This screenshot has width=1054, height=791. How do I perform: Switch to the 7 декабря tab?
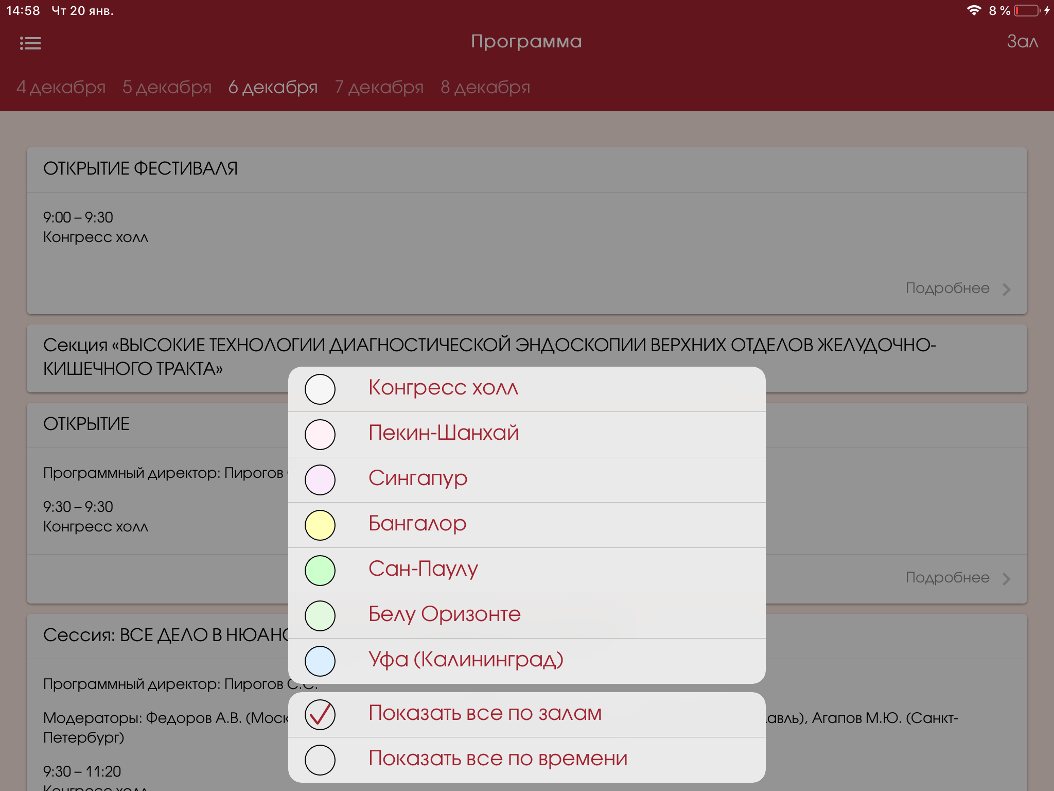click(x=379, y=88)
